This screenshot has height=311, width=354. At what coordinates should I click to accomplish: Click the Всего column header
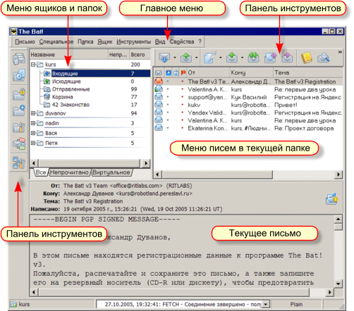pos(140,55)
